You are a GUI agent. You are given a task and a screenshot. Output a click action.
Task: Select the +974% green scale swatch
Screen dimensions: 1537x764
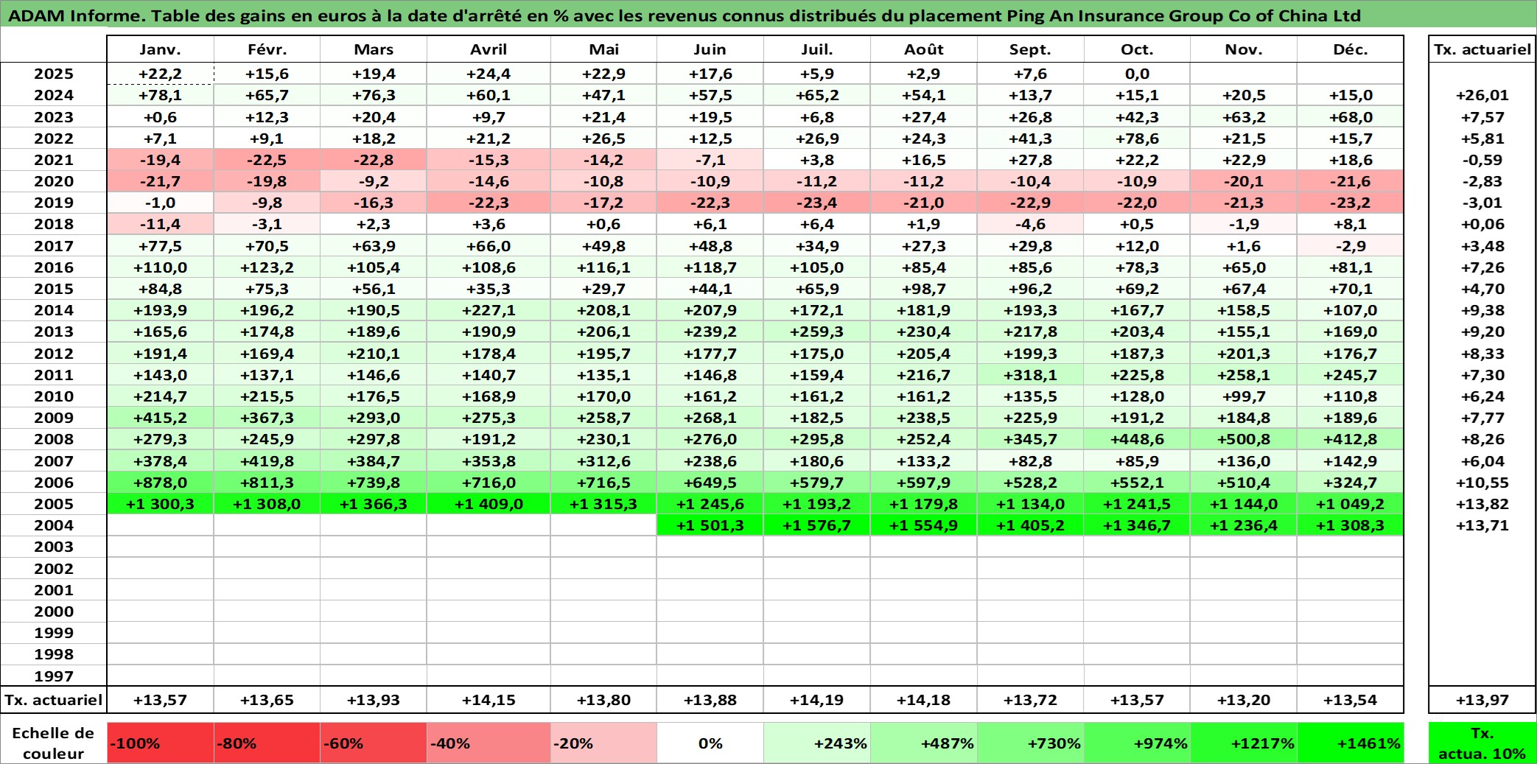point(1137,743)
